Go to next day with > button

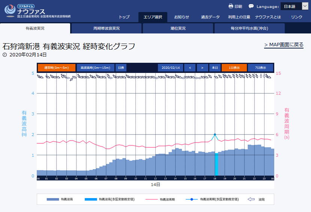202,68
